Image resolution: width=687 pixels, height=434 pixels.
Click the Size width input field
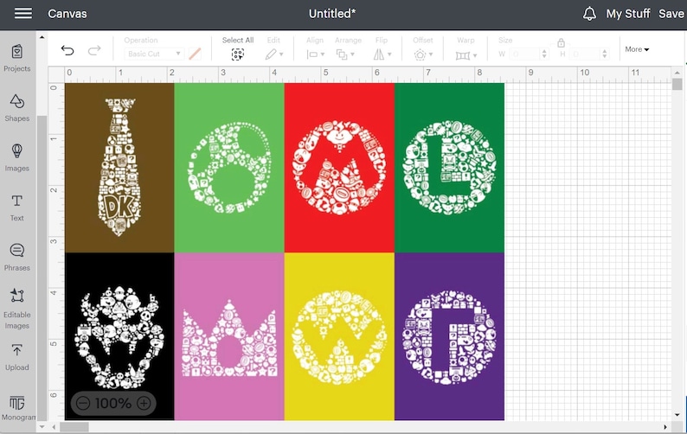point(524,54)
